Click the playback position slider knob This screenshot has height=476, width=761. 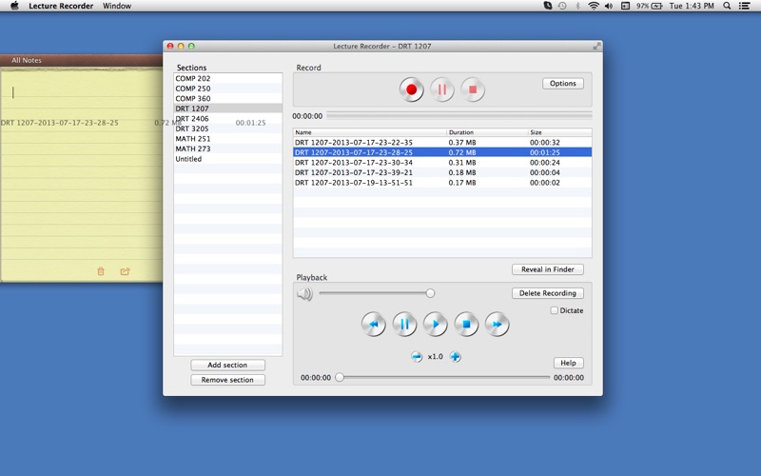[340, 377]
